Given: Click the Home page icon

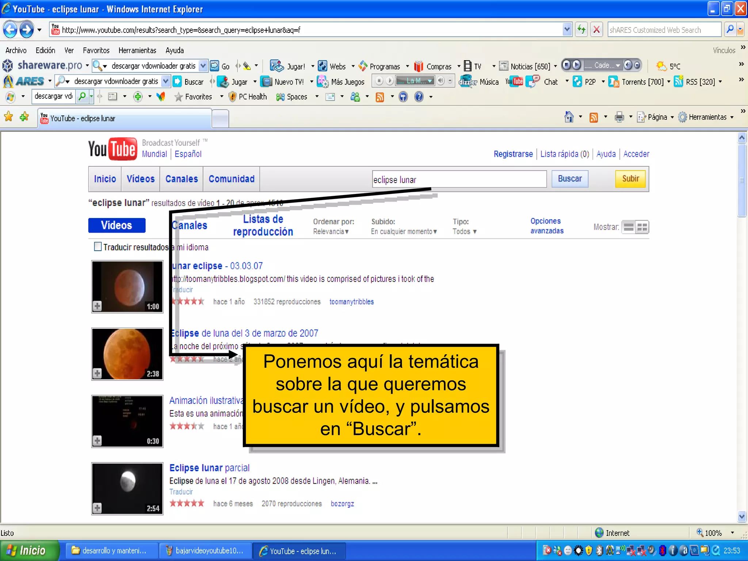Looking at the screenshot, I should (x=569, y=117).
